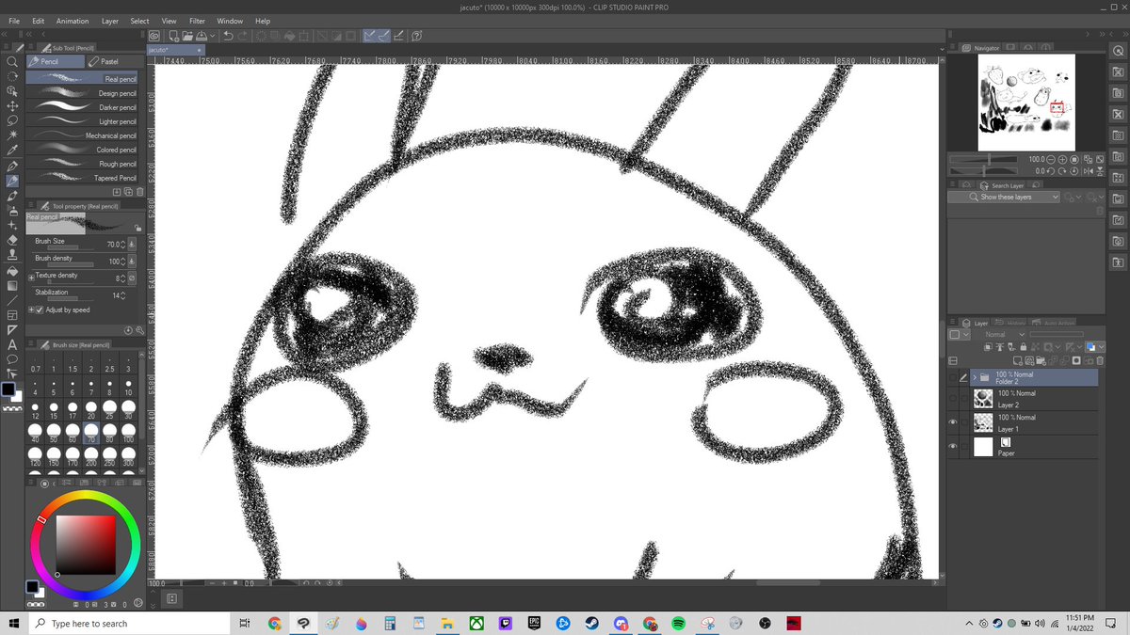The width and height of the screenshot is (1130, 635).
Task: Click the New document icon
Action: click(172, 36)
